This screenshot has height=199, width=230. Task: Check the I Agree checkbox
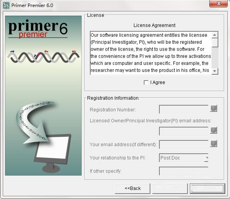[146, 82]
